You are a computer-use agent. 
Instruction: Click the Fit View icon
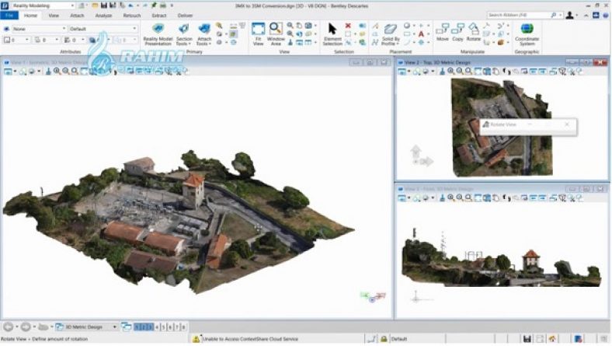pos(258,33)
